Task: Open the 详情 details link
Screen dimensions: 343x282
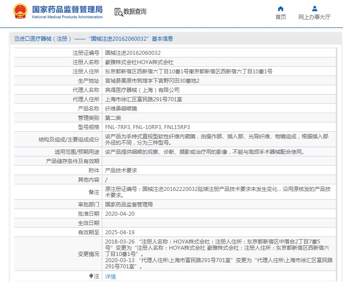Action: (111, 277)
